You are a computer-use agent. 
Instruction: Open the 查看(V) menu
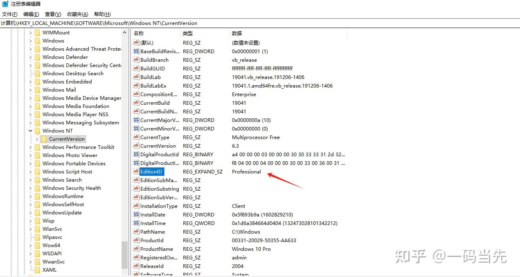pyautogui.click(x=52, y=14)
